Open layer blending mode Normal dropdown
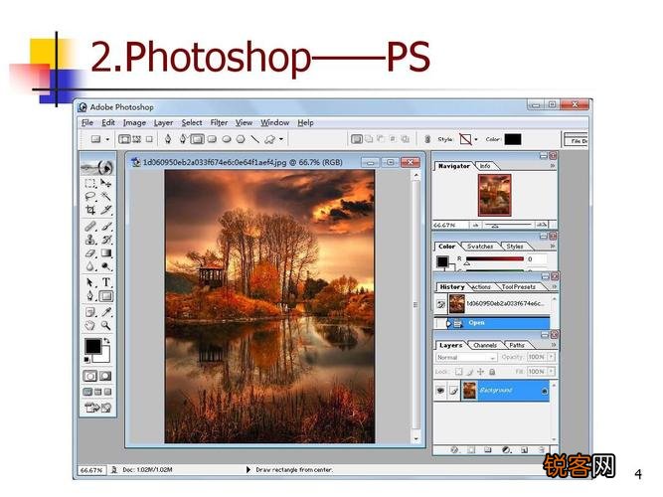 pyautogui.click(x=465, y=358)
